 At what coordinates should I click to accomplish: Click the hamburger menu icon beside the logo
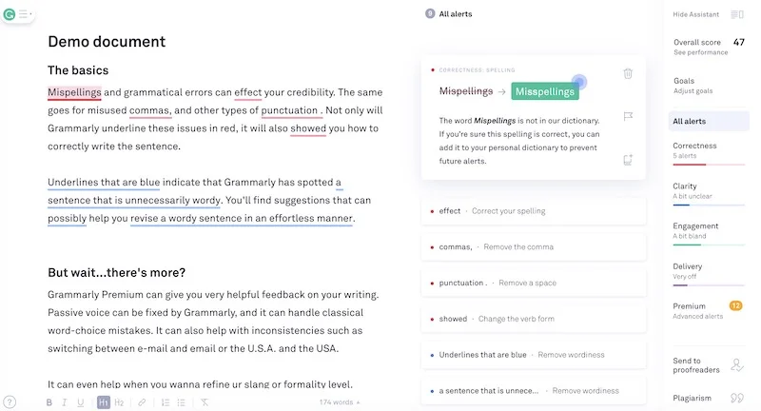23,14
